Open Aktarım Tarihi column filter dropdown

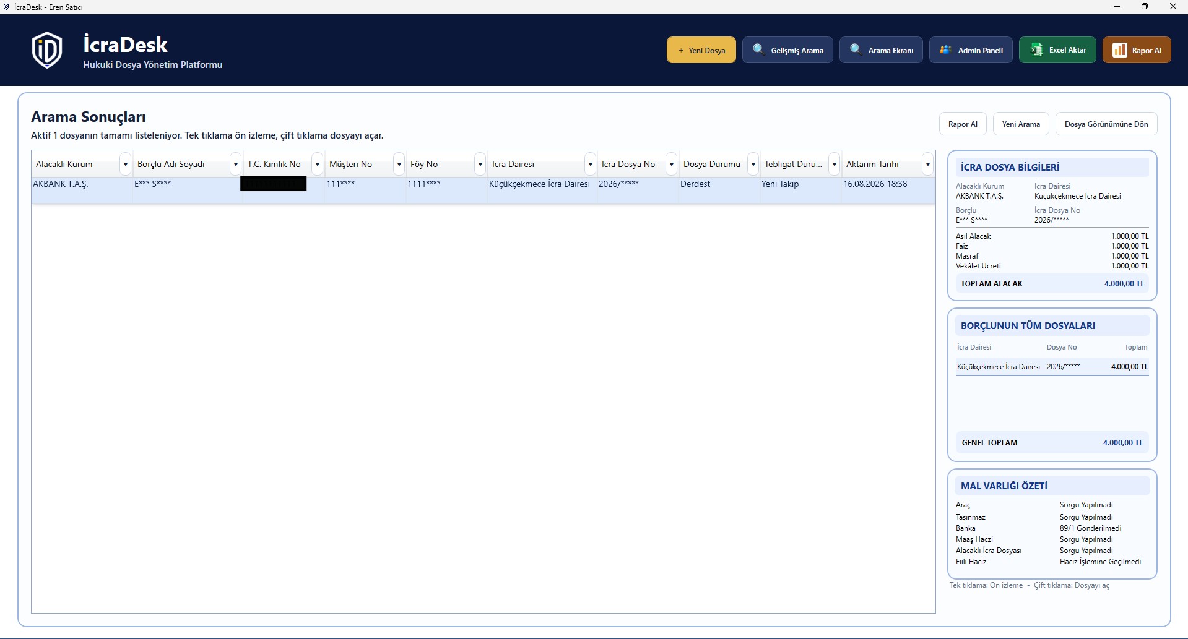[x=927, y=164]
